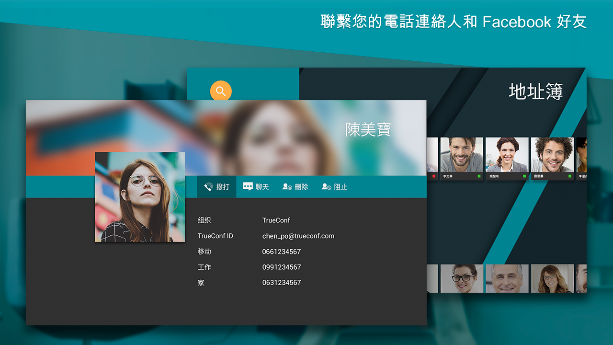The width and height of the screenshot is (613, 345).
Task: Select the 劉景嵐 curly-haired contact card
Action: click(552, 159)
